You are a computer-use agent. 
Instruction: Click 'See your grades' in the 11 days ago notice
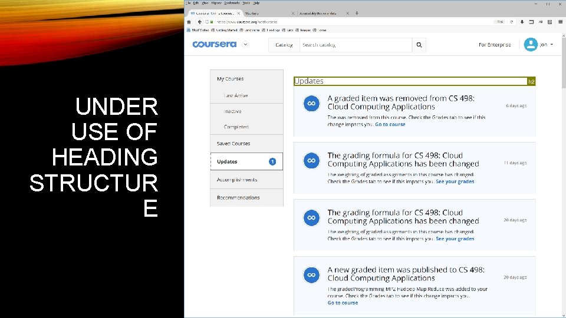click(455, 181)
